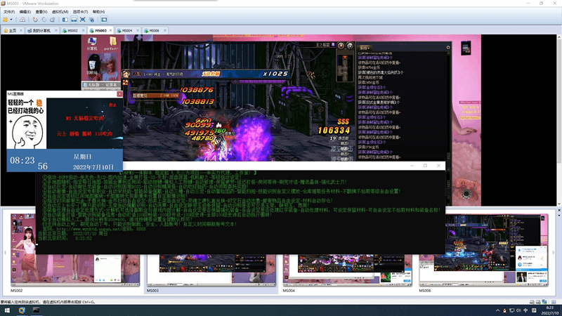Click the full screen mode toolbar icon
This screenshot has width=562, height=316.
click(82, 20)
